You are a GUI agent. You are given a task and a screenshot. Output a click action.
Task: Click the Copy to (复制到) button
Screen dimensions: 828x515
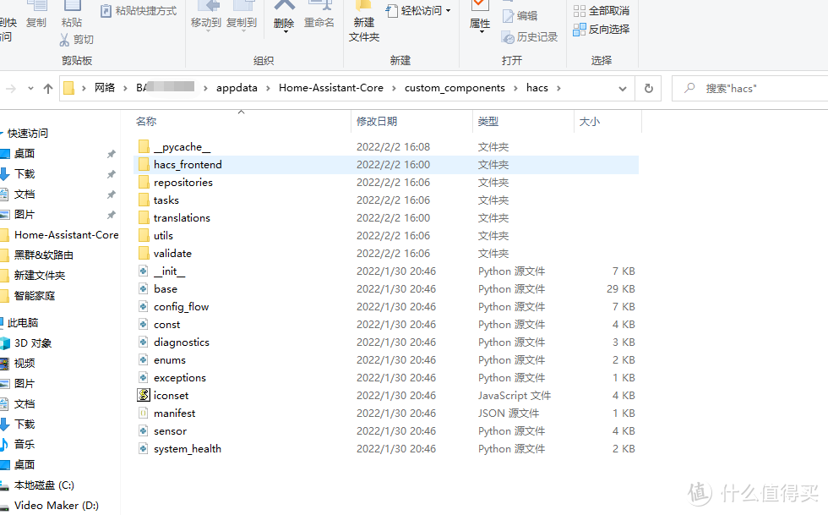click(242, 16)
